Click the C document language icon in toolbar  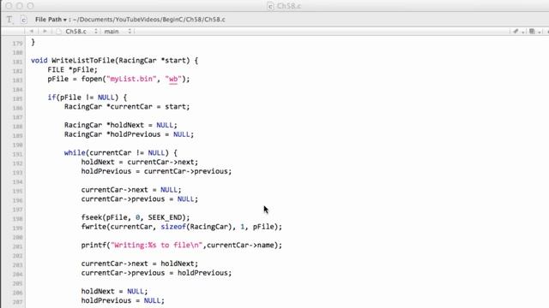[23, 20]
